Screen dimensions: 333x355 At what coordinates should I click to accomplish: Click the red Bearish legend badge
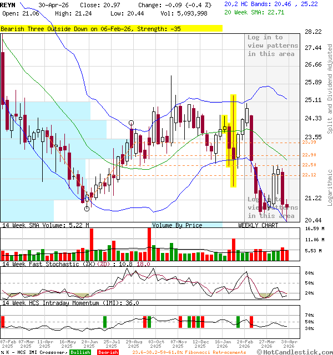point(108,352)
